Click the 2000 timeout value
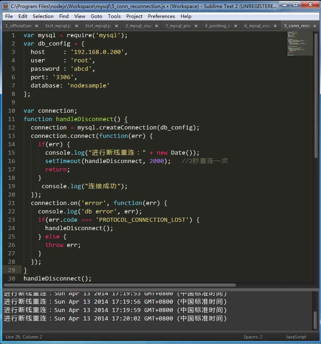The image size is (321, 344). pos(157,161)
